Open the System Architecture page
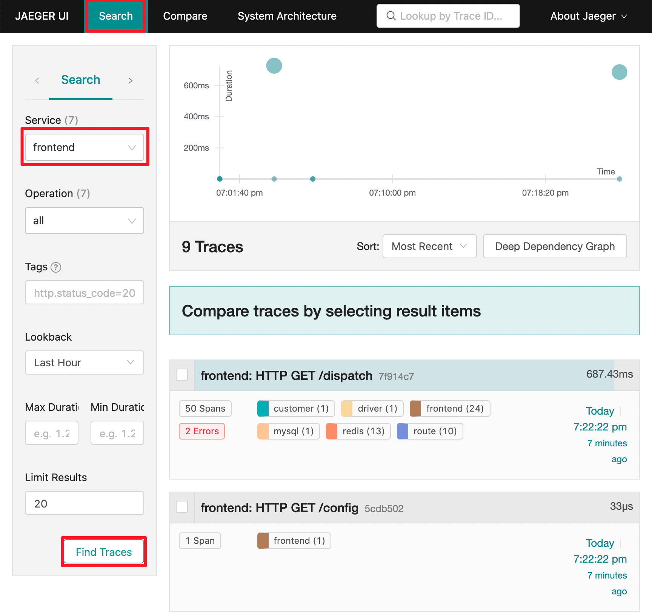The width and height of the screenshot is (652, 614). pos(287,16)
